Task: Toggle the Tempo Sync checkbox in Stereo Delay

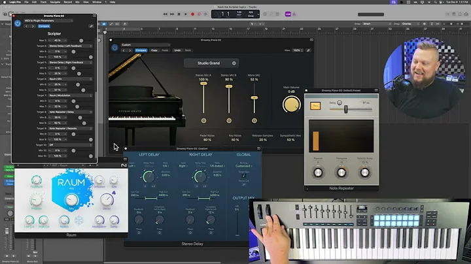Action: tap(243, 176)
